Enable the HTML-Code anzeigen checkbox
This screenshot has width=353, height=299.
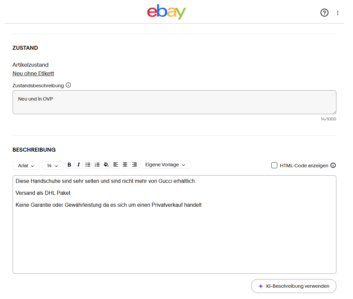[x=274, y=166]
